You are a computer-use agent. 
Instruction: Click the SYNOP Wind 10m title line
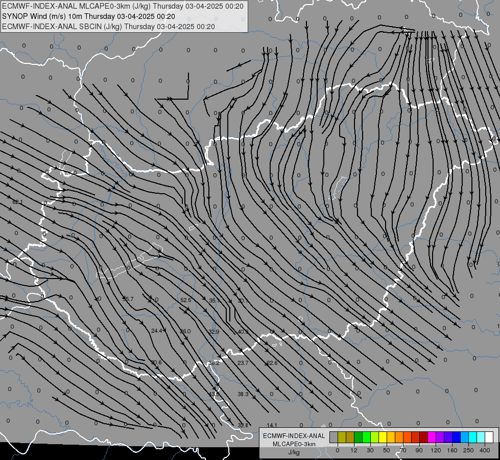[x=88, y=16]
